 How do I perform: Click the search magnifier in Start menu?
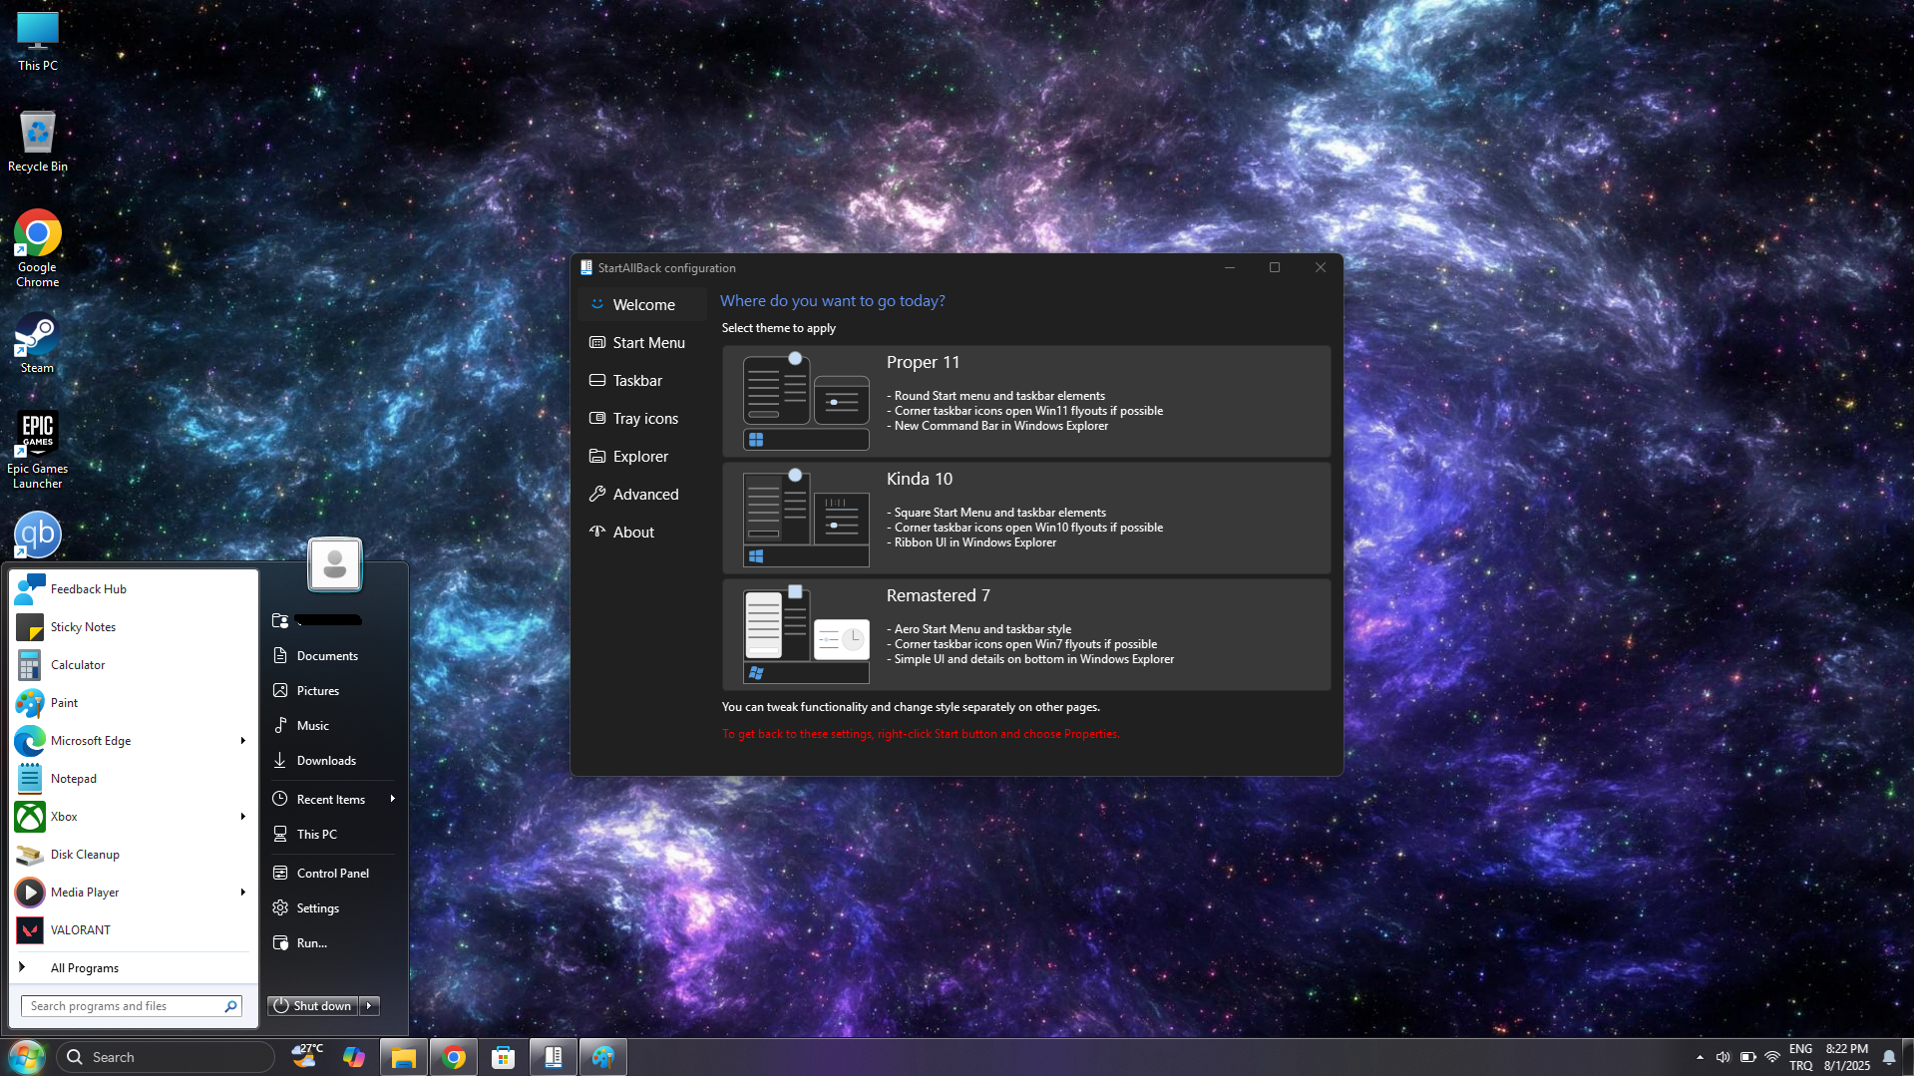(230, 1006)
